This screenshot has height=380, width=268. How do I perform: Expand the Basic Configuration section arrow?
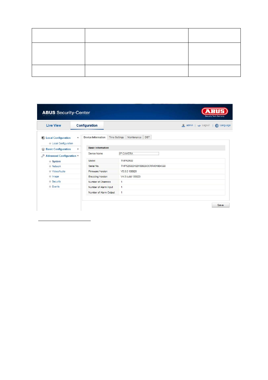pyautogui.click(x=78, y=149)
